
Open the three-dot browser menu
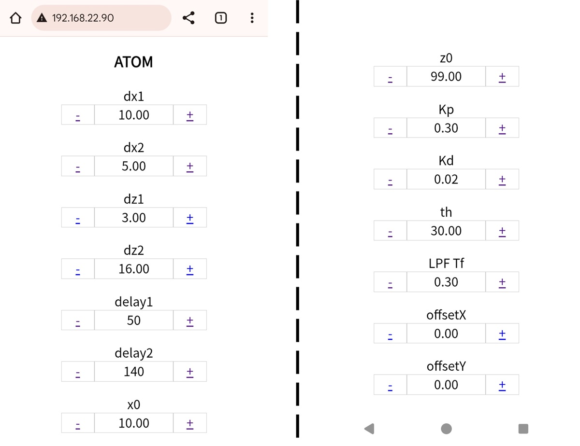click(x=252, y=18)
